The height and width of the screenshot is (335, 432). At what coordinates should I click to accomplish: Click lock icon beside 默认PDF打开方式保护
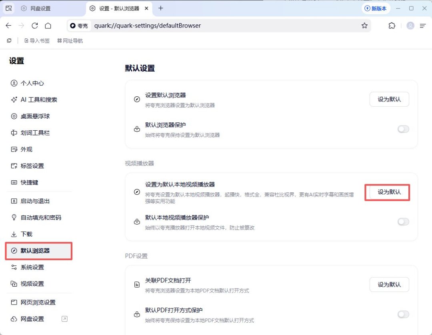(137, 314)
